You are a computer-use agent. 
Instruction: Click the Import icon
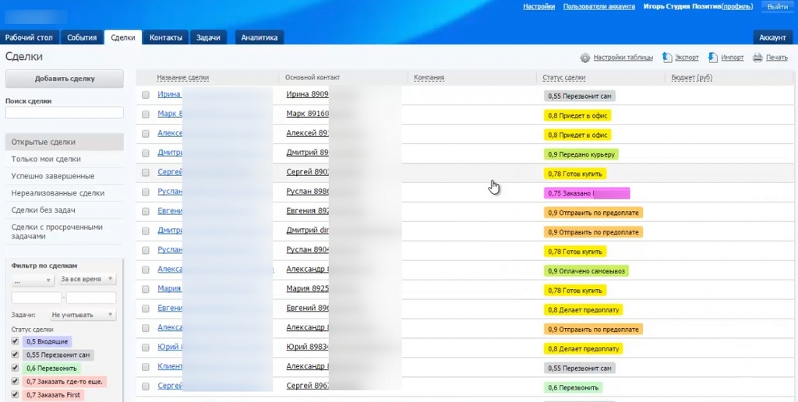point(713,58)
